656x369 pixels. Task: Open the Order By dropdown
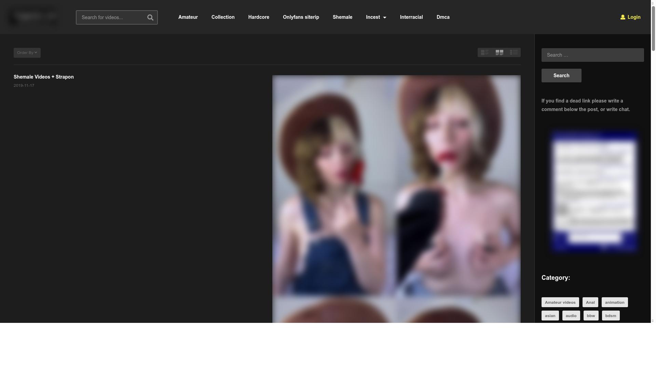(x=27, y=53)
